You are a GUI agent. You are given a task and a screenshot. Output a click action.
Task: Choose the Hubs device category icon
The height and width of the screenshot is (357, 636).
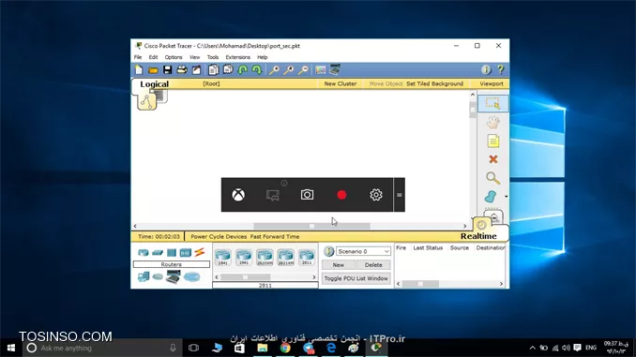[172, 252]
